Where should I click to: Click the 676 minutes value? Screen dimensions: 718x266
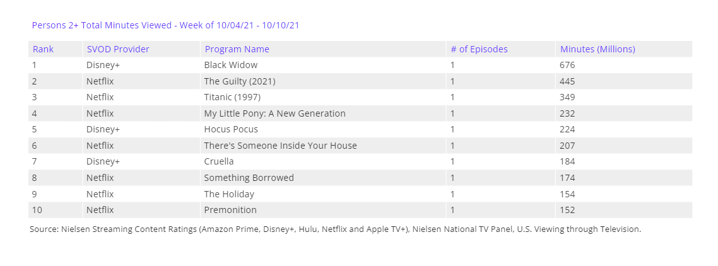[567, 65]
